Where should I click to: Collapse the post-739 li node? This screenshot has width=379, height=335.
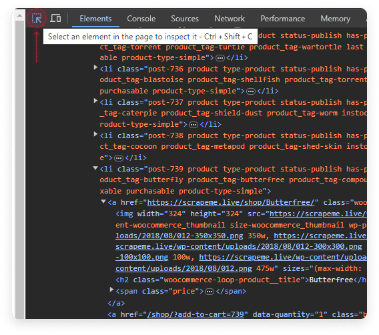(95, 167)
